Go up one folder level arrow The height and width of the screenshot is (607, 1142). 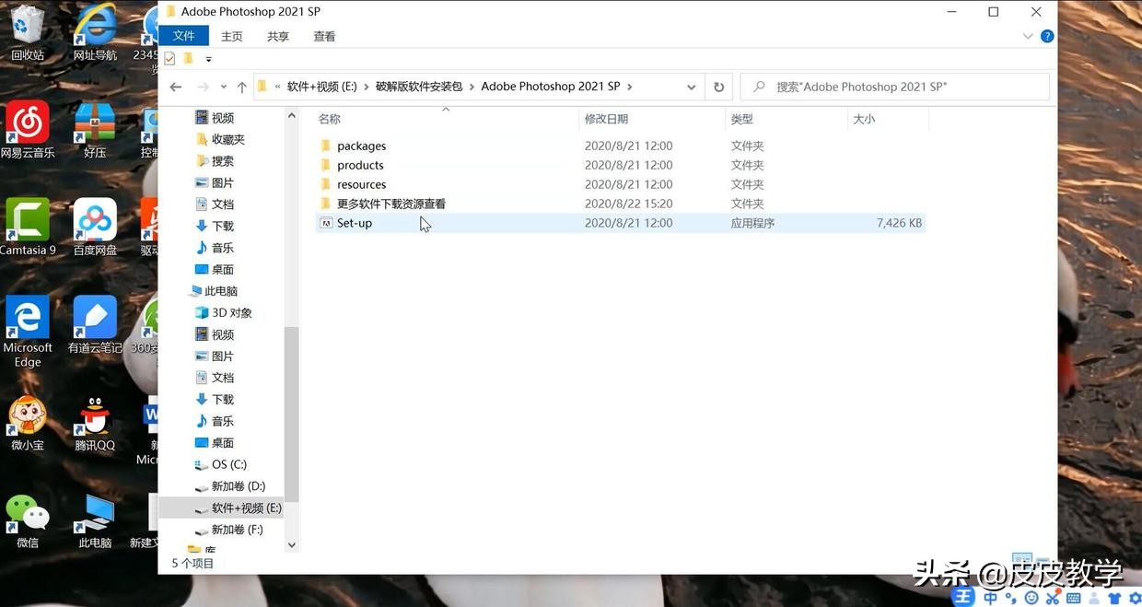point(241,87)
